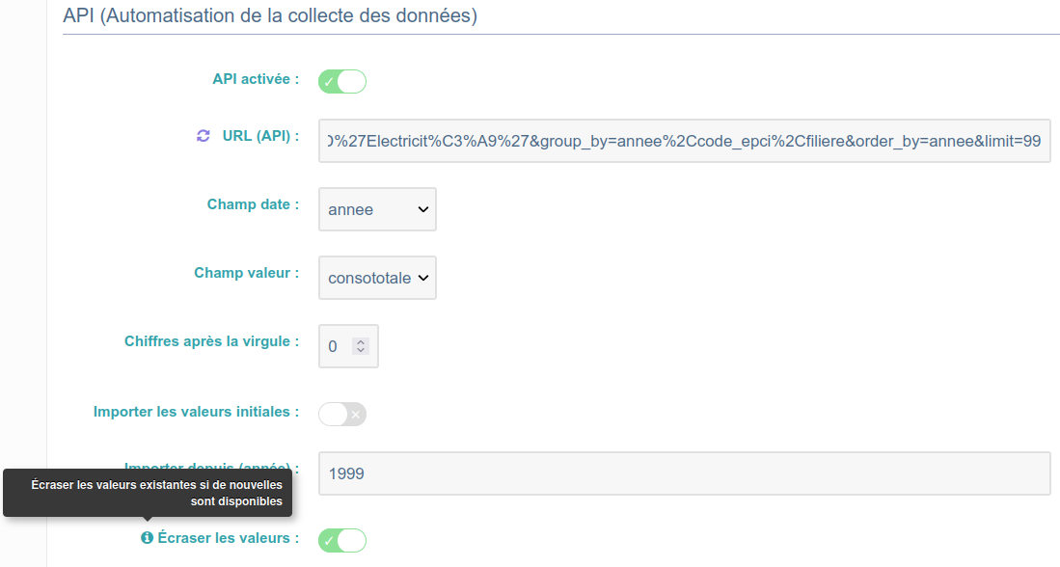Click the refresh icon beside URL (API)

point(203,136)
